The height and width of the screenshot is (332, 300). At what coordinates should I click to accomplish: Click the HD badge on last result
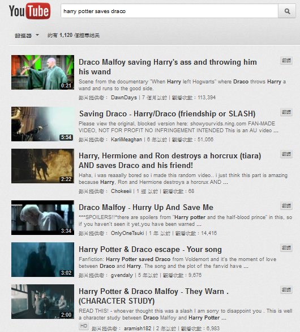point(84,326)
